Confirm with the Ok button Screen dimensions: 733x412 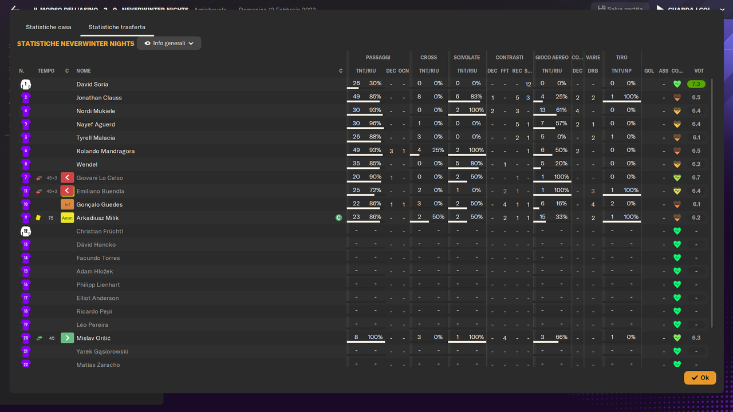[x=700, y=378]
